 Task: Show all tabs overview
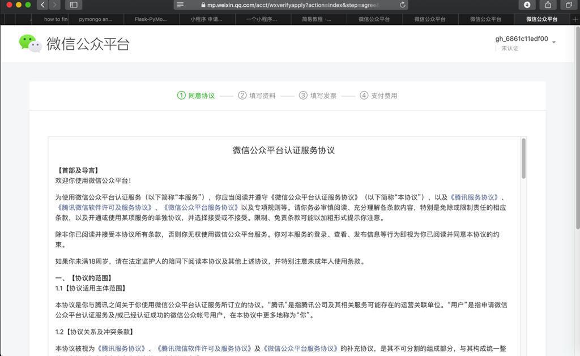[569, 5]
